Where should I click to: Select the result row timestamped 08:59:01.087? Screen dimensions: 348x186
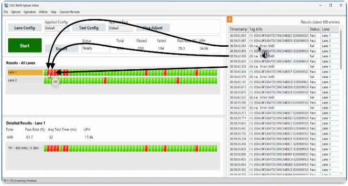tap(284, 41)
